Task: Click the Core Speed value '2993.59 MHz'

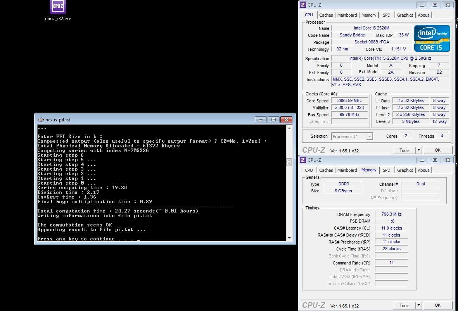Action: [x=349, y=100]
